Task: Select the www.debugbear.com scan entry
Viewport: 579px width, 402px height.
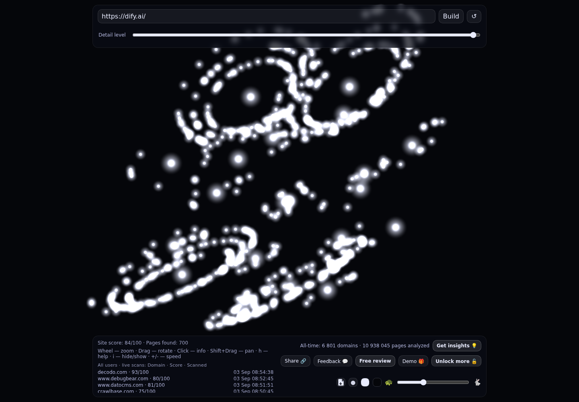Action: tap(185, 379)
